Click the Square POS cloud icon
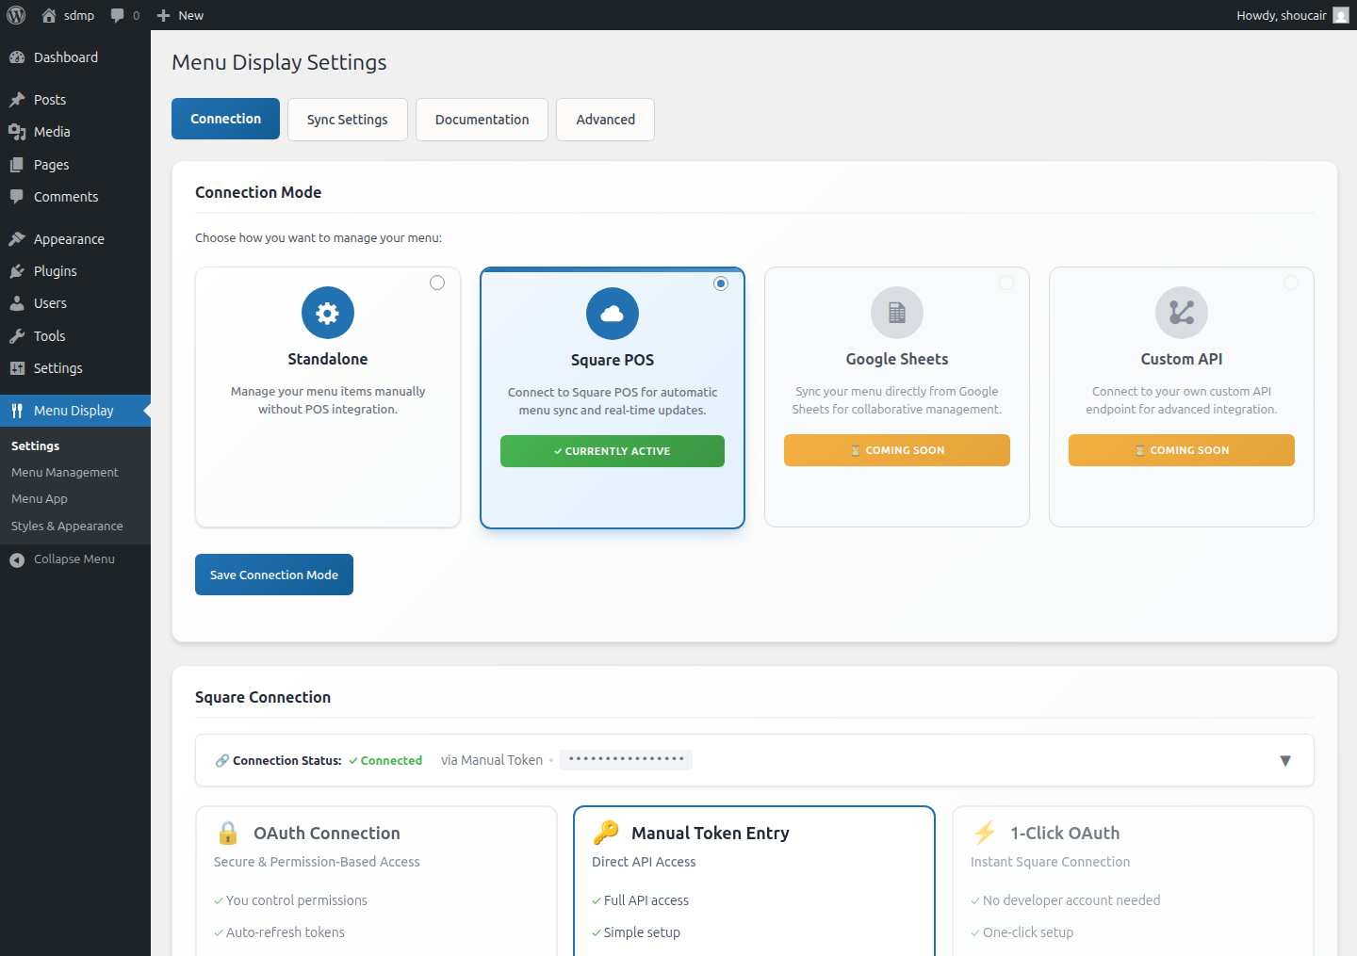1357x956 pixels. 613,314
